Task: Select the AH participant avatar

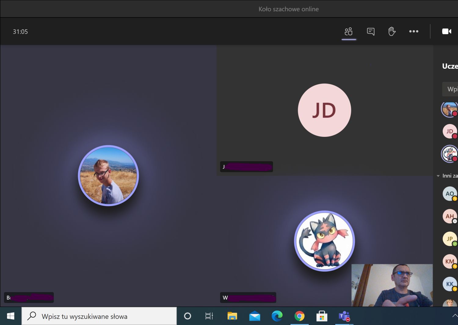Action: point(449,216)
